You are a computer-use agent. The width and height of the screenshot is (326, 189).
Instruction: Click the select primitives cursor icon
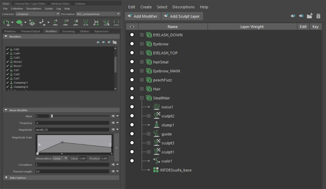[x=107, y=22]
